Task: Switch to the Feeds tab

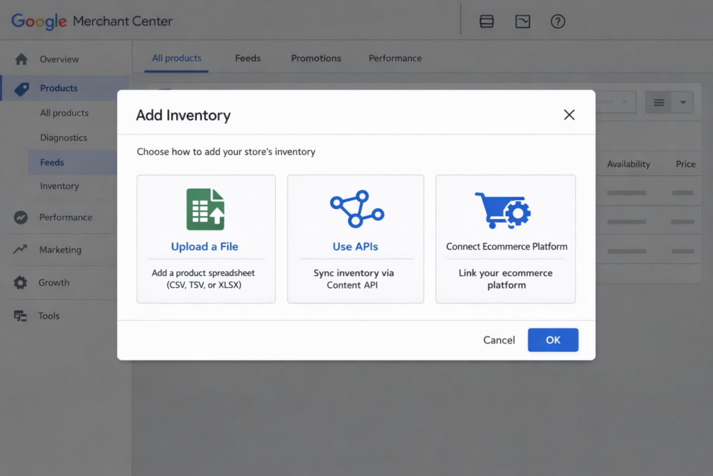Action: (x=247, y=59)
